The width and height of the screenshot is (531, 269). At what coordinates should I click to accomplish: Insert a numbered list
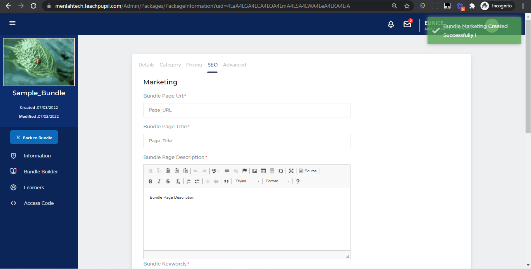(188, 182)
